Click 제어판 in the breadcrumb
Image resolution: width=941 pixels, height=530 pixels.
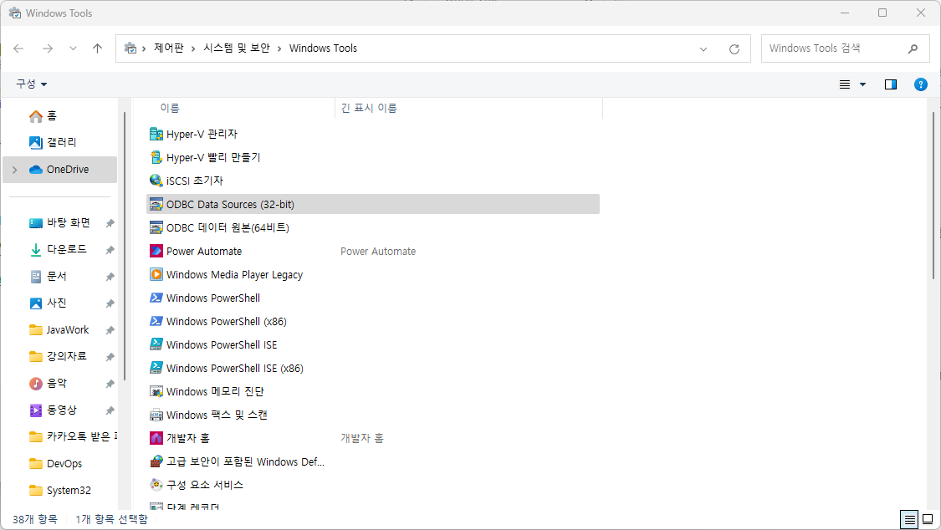(169, 48)
